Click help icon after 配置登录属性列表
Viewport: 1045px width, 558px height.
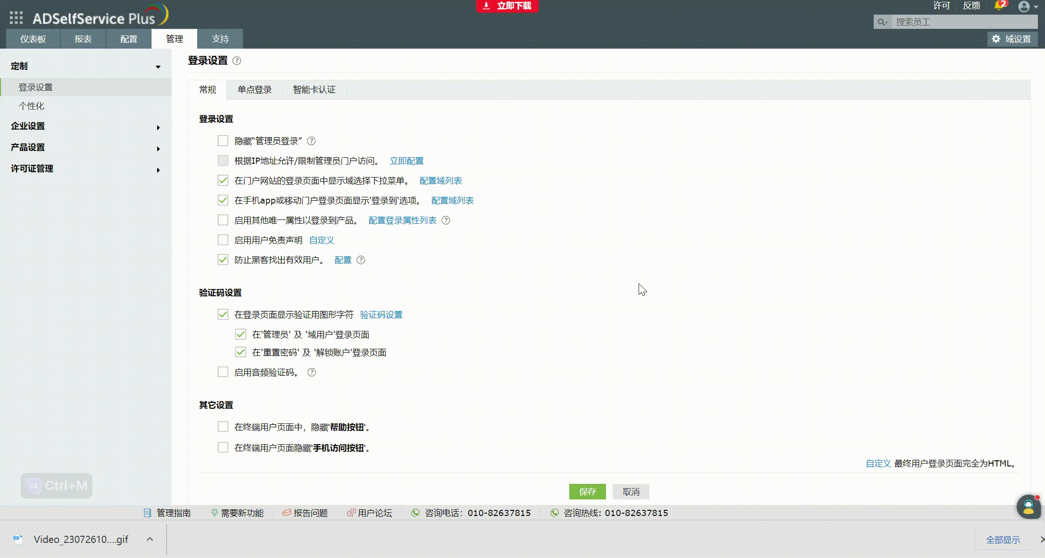[446, 220]
